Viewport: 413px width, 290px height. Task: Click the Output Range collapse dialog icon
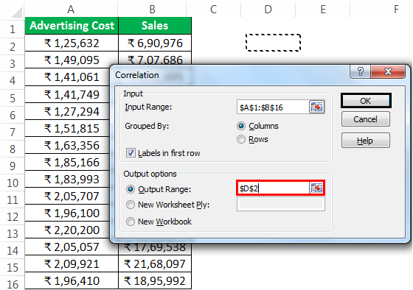click(x=316, y=188)
